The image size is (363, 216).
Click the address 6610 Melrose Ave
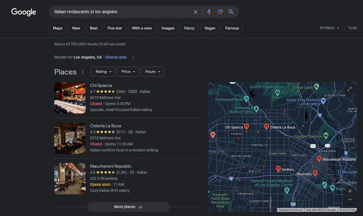pyautogui.click(x=105, y=98)
